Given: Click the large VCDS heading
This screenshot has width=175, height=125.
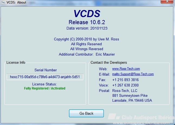Looking at the screenshot, I should click(x=87, y=14).
